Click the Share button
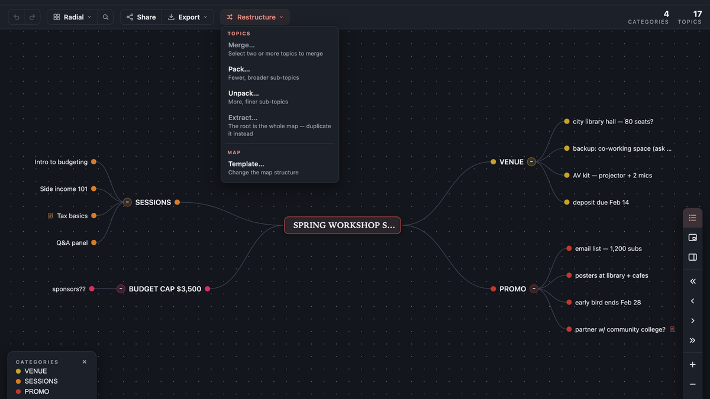 click(x=141, y=17)
